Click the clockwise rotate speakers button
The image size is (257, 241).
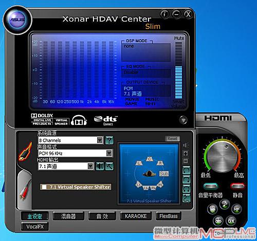pos(187,179)
